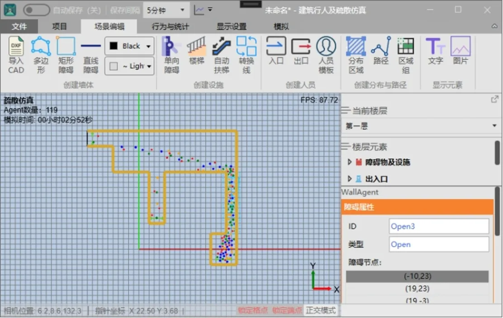503x318 pixels.
Task: Toggle 正交模式 orthogonal mode
Action: 321,311
